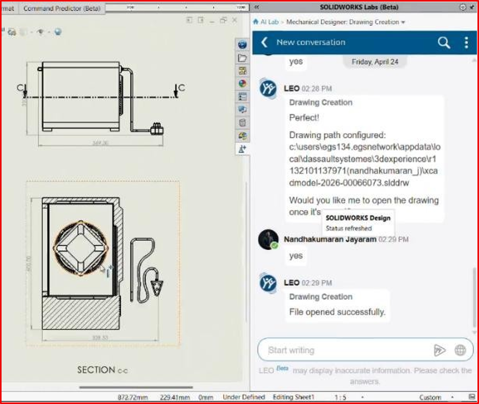Select circular feature in section view

tap(81, 248)
